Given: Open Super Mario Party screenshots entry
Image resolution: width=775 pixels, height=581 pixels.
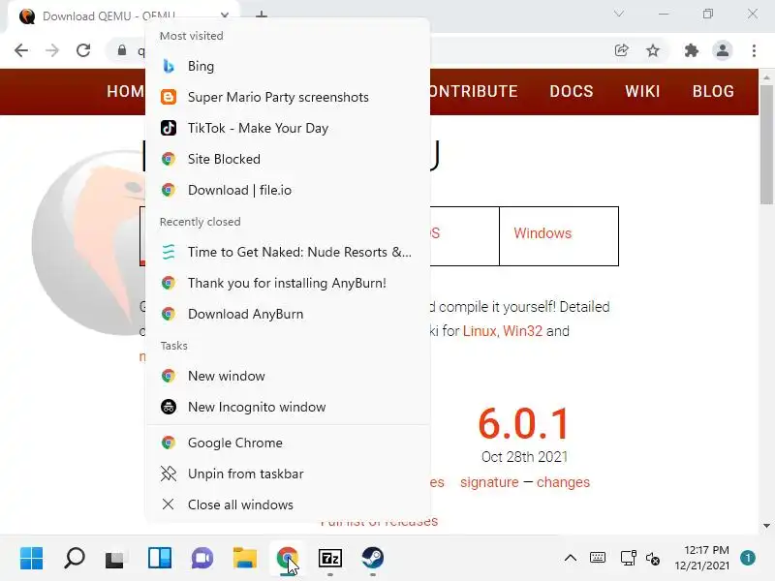Looking at the screenshot, I should point(288,98).
